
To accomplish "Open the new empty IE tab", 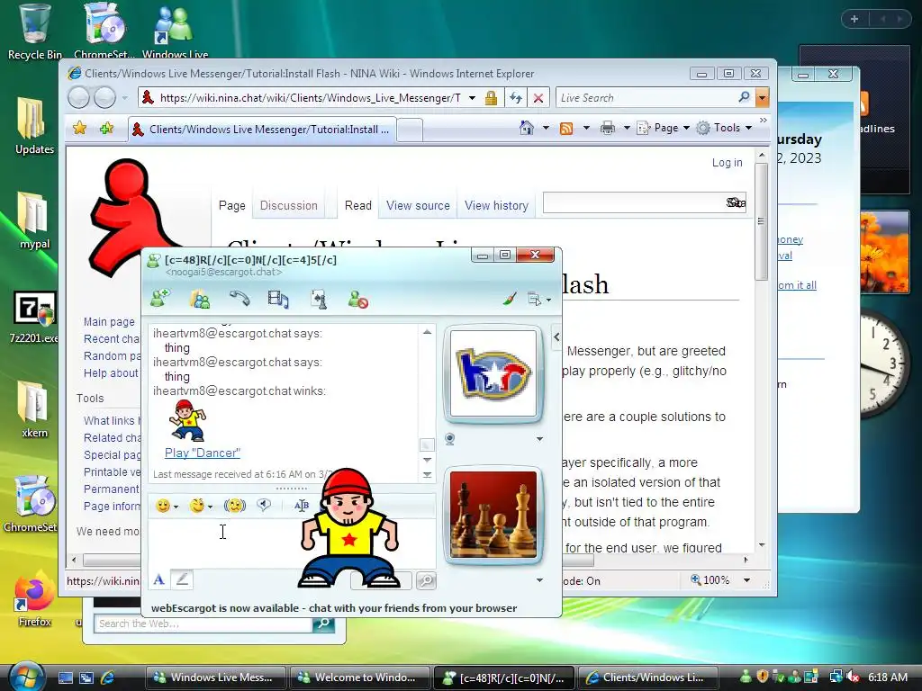I will pyautogui.click(x=410, y=130).
